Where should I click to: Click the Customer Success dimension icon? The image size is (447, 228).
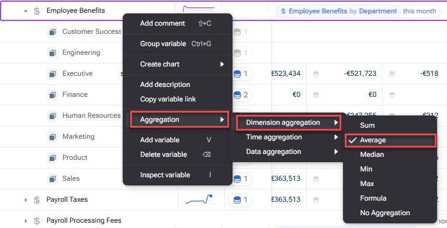53,32
